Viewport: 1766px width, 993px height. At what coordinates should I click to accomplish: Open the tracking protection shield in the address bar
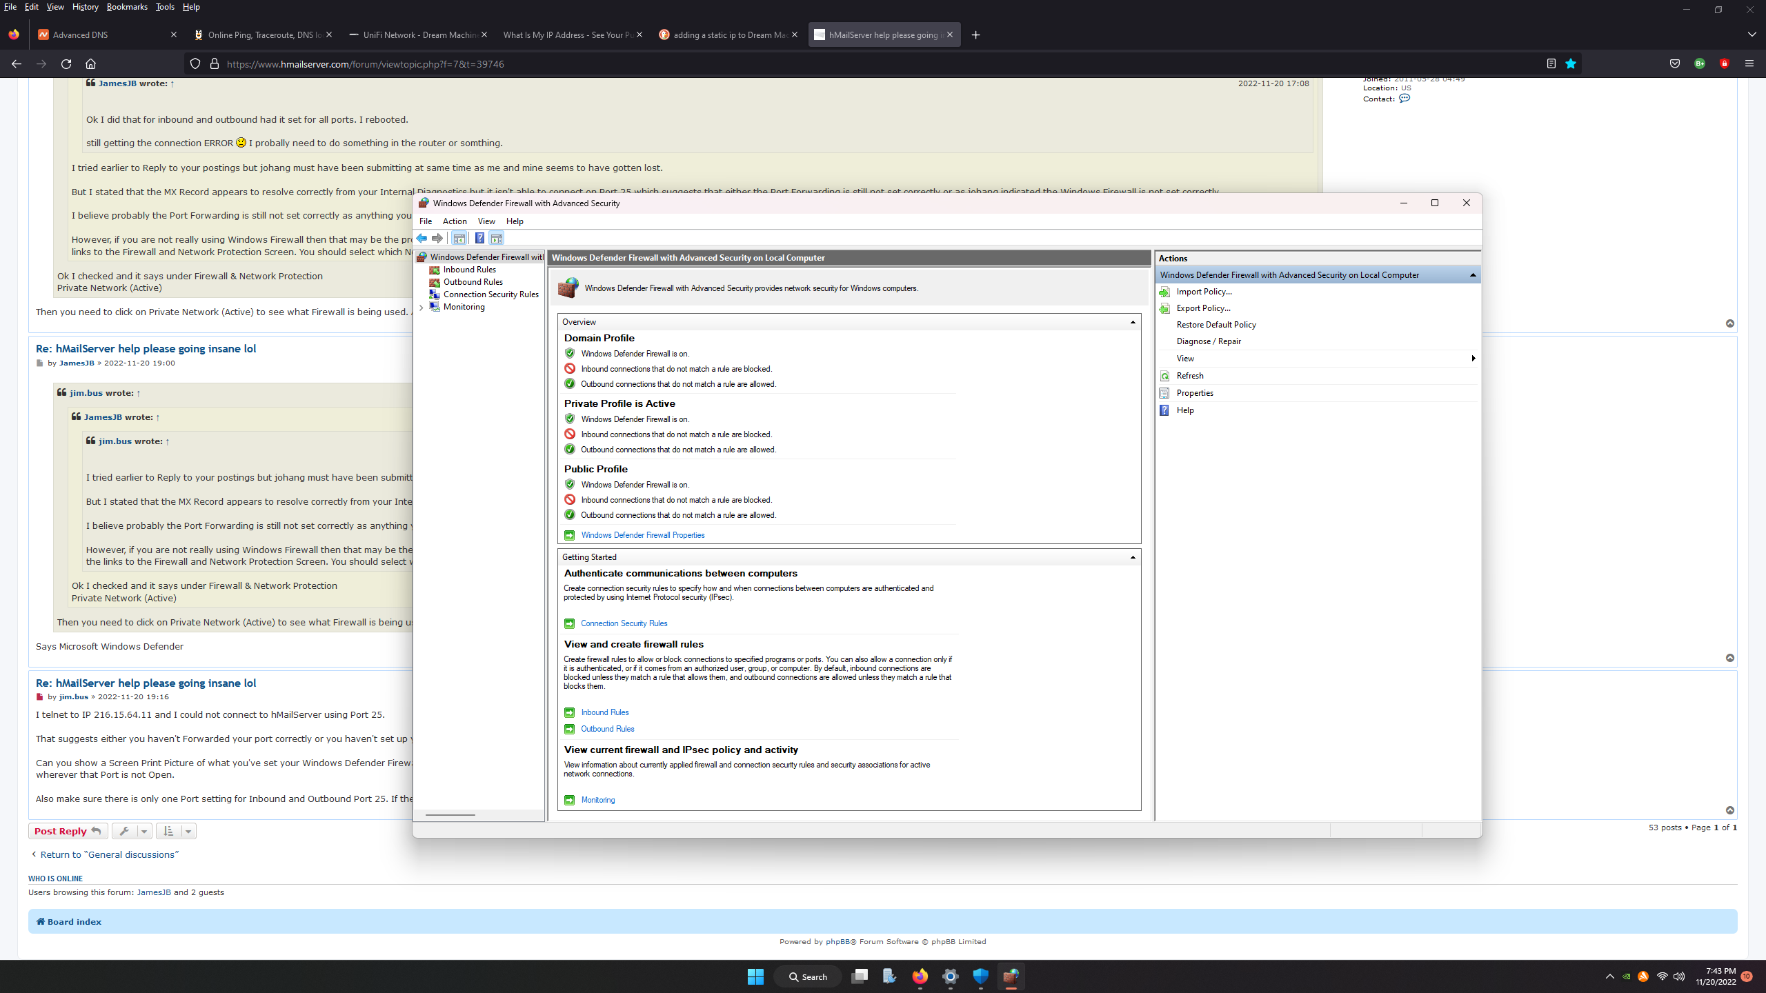coord(195,64)
